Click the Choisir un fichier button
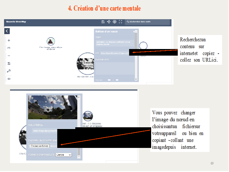The height and width of the screenshot is (172, 229). pos(40,146)
